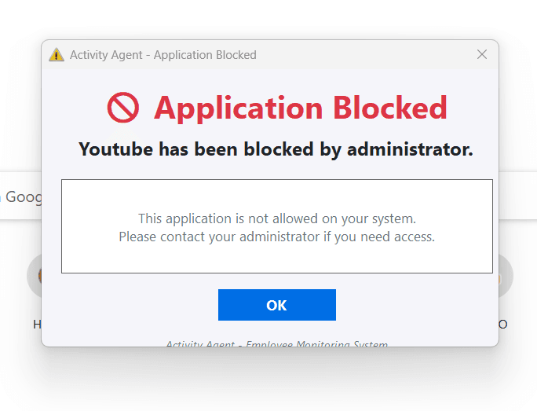Confirm the dialog with the OK button
The width and height of the screenshot is (537, 411).
[x=276, y=305]
